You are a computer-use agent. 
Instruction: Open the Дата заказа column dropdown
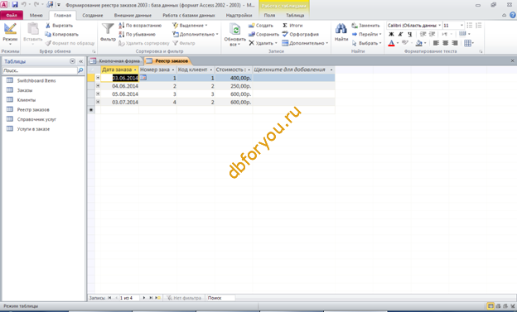point(135,70)
